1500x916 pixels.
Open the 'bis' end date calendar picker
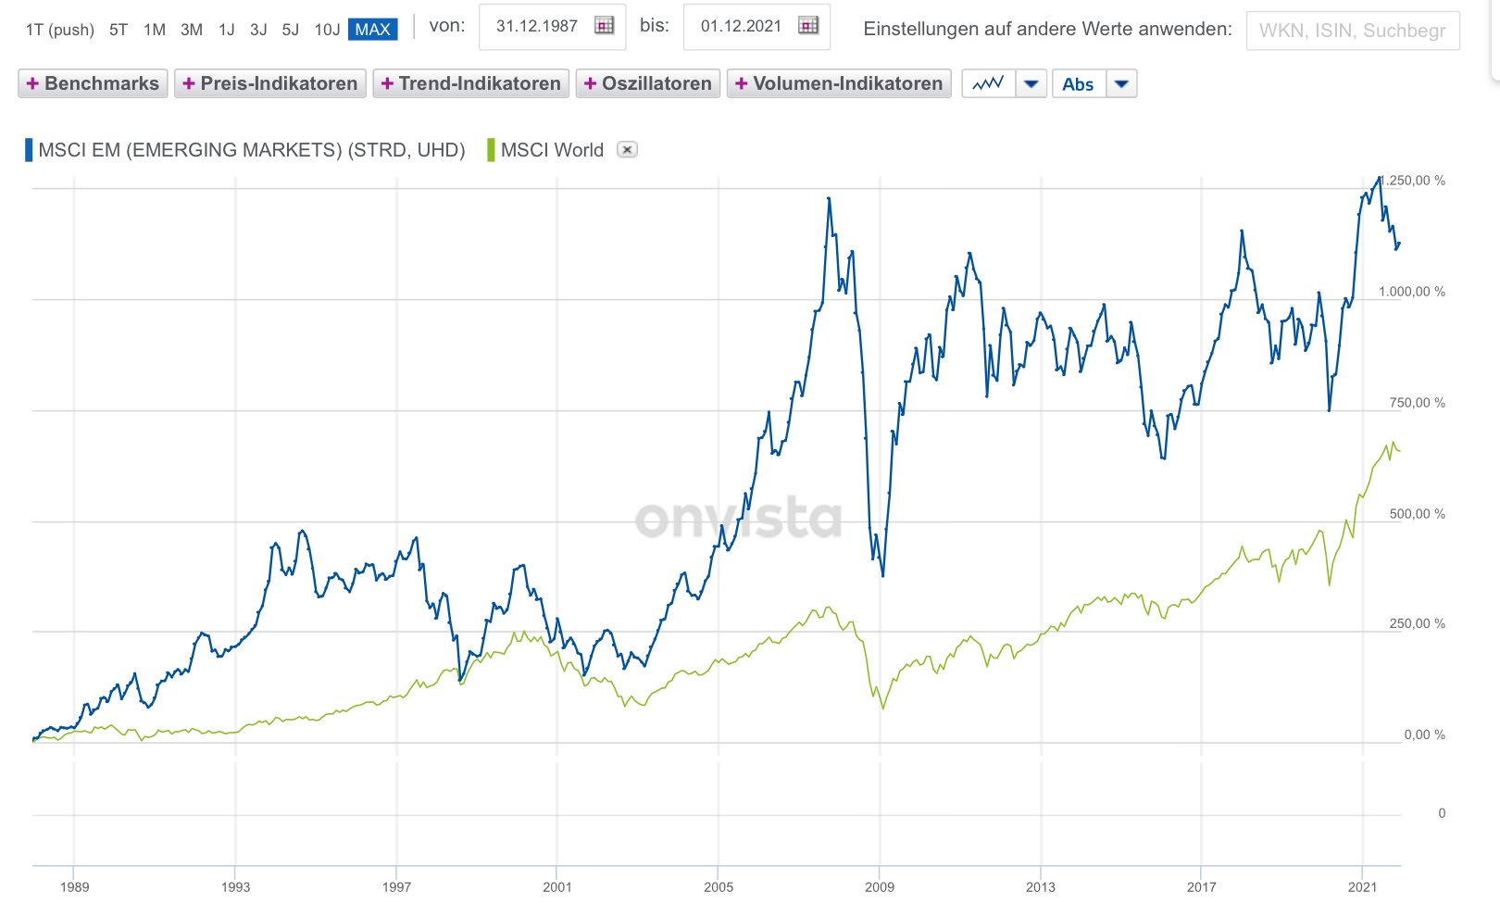coord(808,26)
